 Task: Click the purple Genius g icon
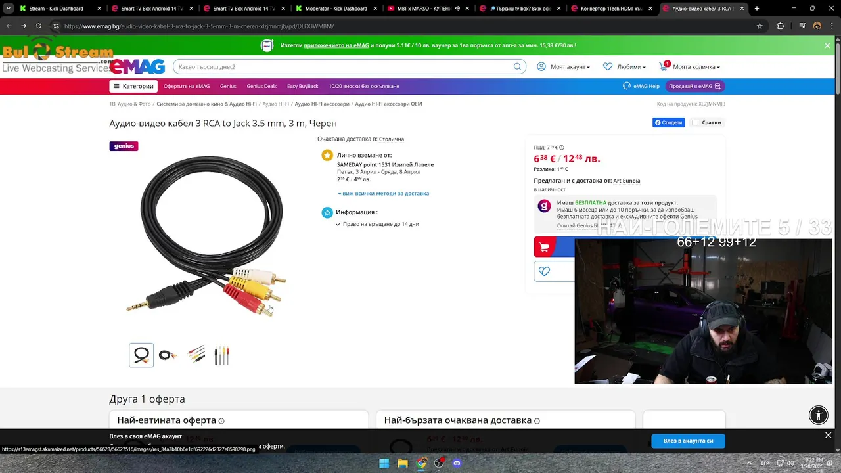pos(544,206)
